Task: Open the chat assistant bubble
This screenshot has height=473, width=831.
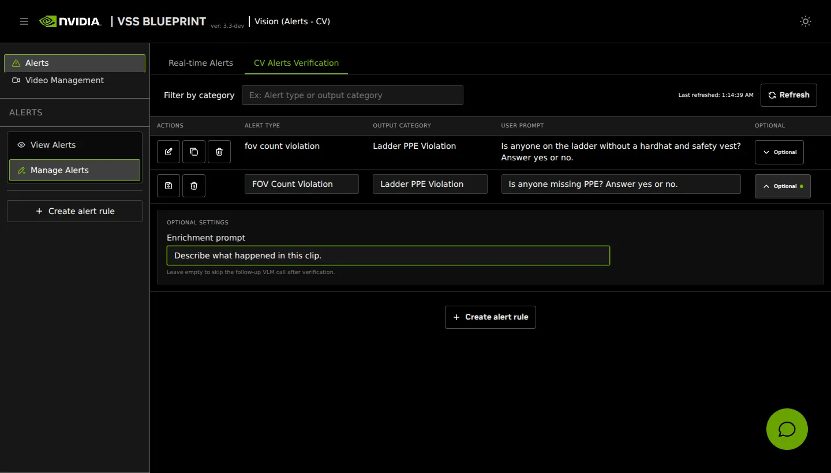Action: tap(787, 429)
